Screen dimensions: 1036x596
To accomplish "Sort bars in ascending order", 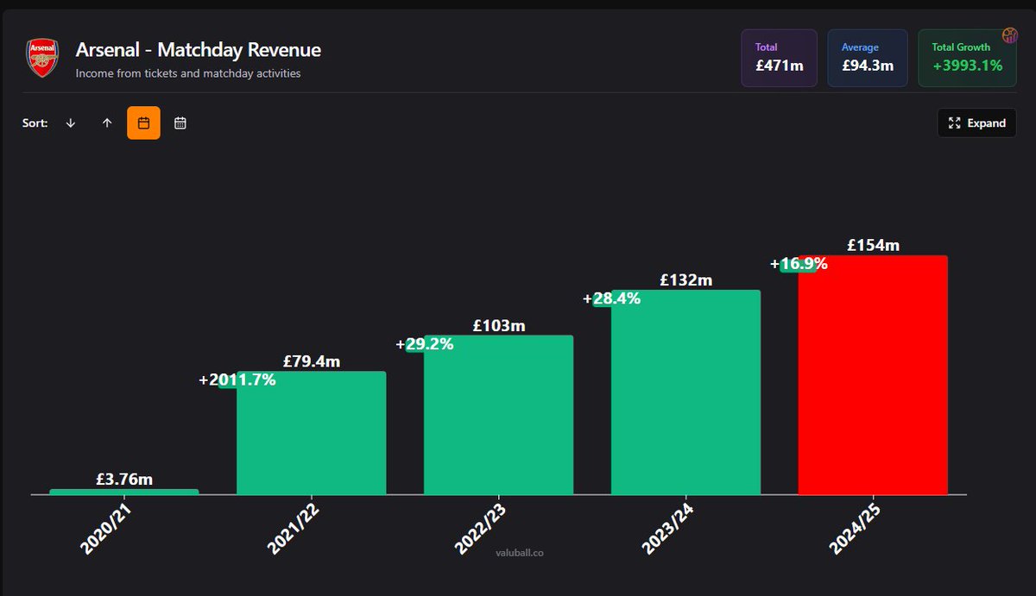I will coord(107,123).
